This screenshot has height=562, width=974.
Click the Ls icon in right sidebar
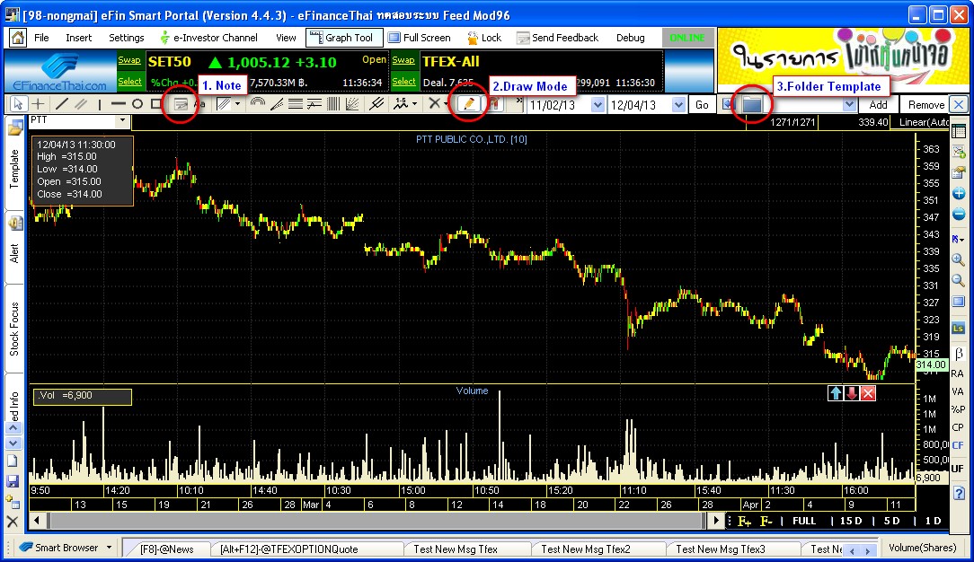[x=958, y=329]
